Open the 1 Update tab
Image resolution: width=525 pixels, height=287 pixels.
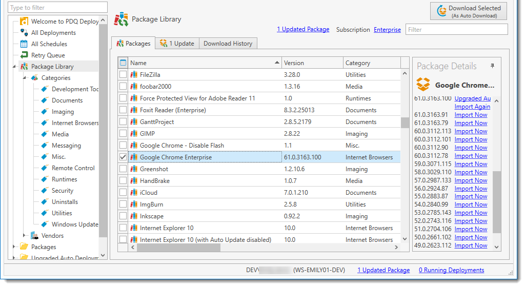177,44
